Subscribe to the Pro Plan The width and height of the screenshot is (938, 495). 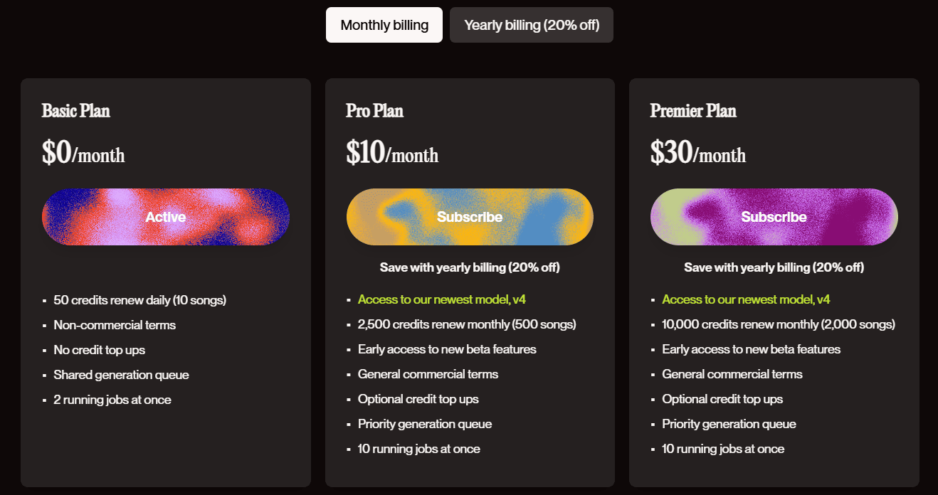470,217
